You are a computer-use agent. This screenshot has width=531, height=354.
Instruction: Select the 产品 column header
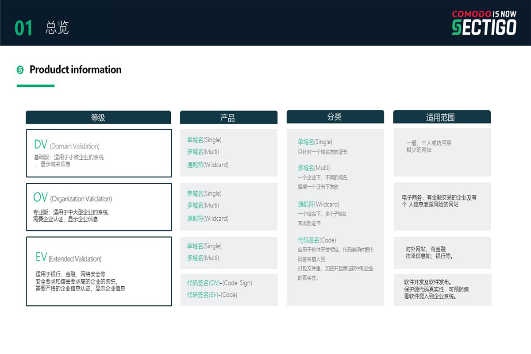click(228, 117)
